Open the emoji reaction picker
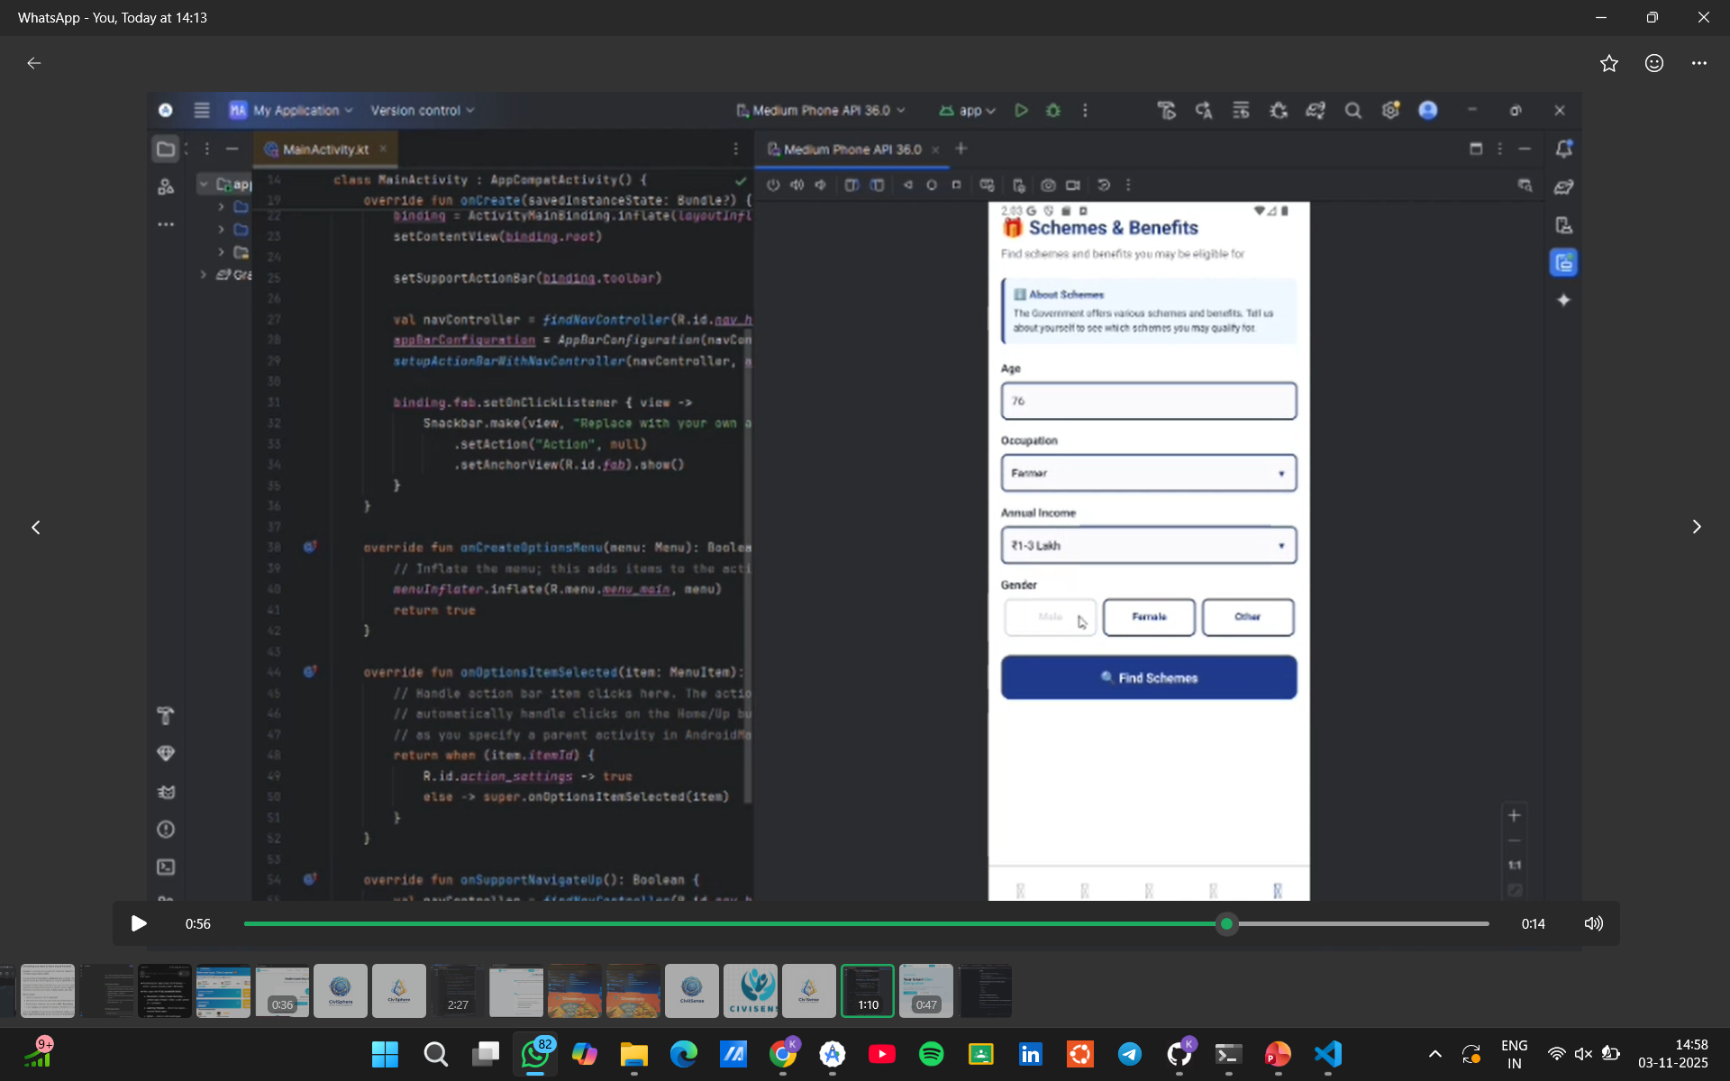1730x1081 pixels. pos(1654,63)
